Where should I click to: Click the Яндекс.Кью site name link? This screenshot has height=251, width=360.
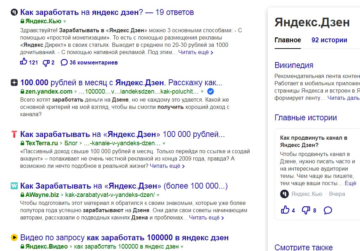coord(43,21)
